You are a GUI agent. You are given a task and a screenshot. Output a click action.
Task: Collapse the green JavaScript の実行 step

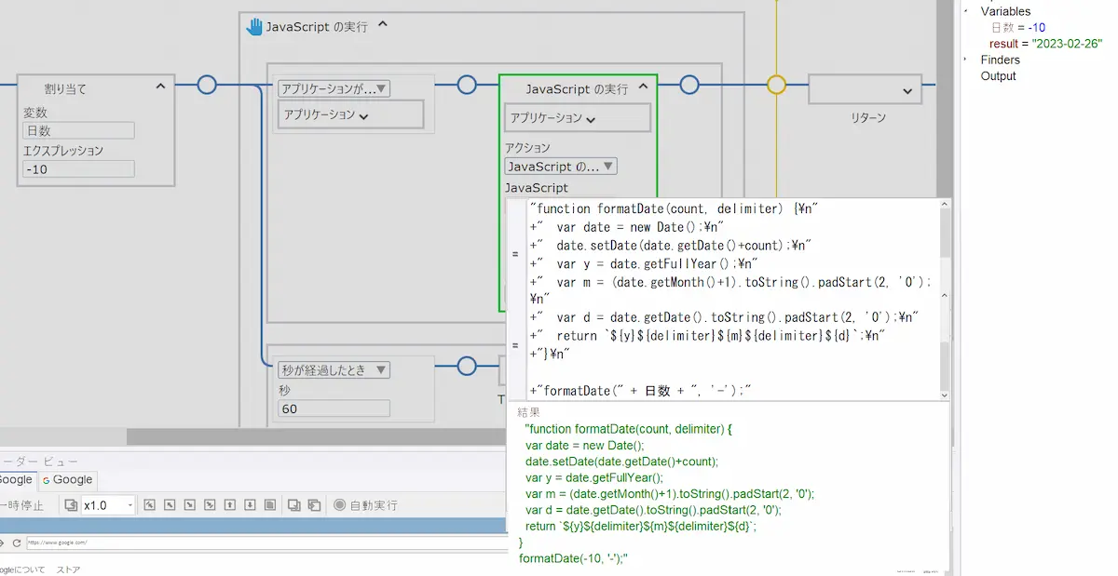[643, 87]
